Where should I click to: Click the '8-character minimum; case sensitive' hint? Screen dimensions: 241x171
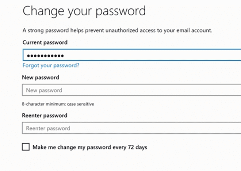pyautogui.click(x=58, y=104)
